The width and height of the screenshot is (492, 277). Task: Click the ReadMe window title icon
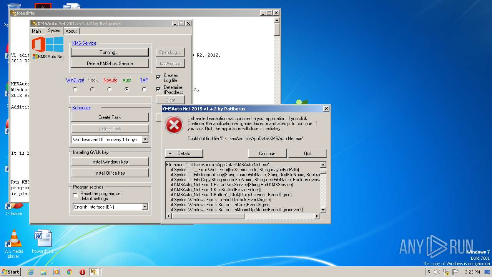click(14, 13)
